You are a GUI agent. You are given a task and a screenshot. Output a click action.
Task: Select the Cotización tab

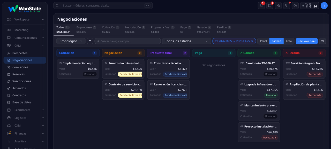click(110, 29)
